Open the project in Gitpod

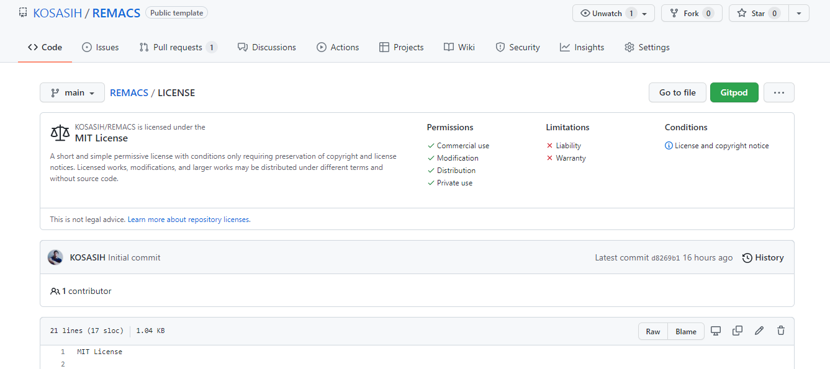coord(734,92)
